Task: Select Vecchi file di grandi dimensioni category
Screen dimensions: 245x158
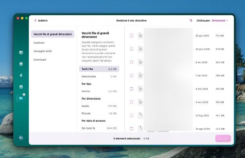Action: tap(53, 34)
